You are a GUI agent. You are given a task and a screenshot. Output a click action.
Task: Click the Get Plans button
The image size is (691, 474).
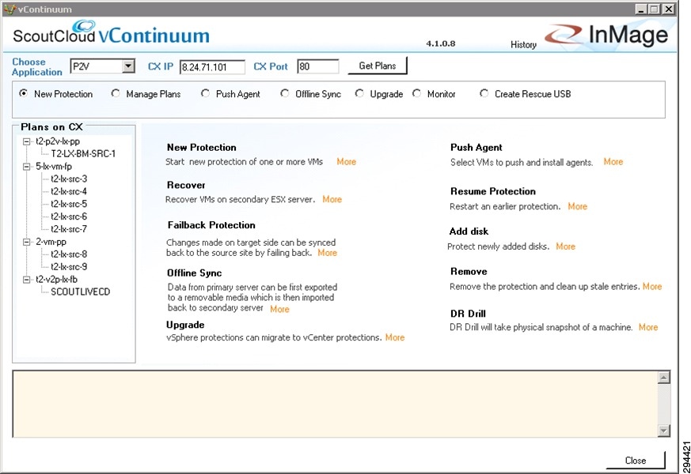tap(378, 66)
